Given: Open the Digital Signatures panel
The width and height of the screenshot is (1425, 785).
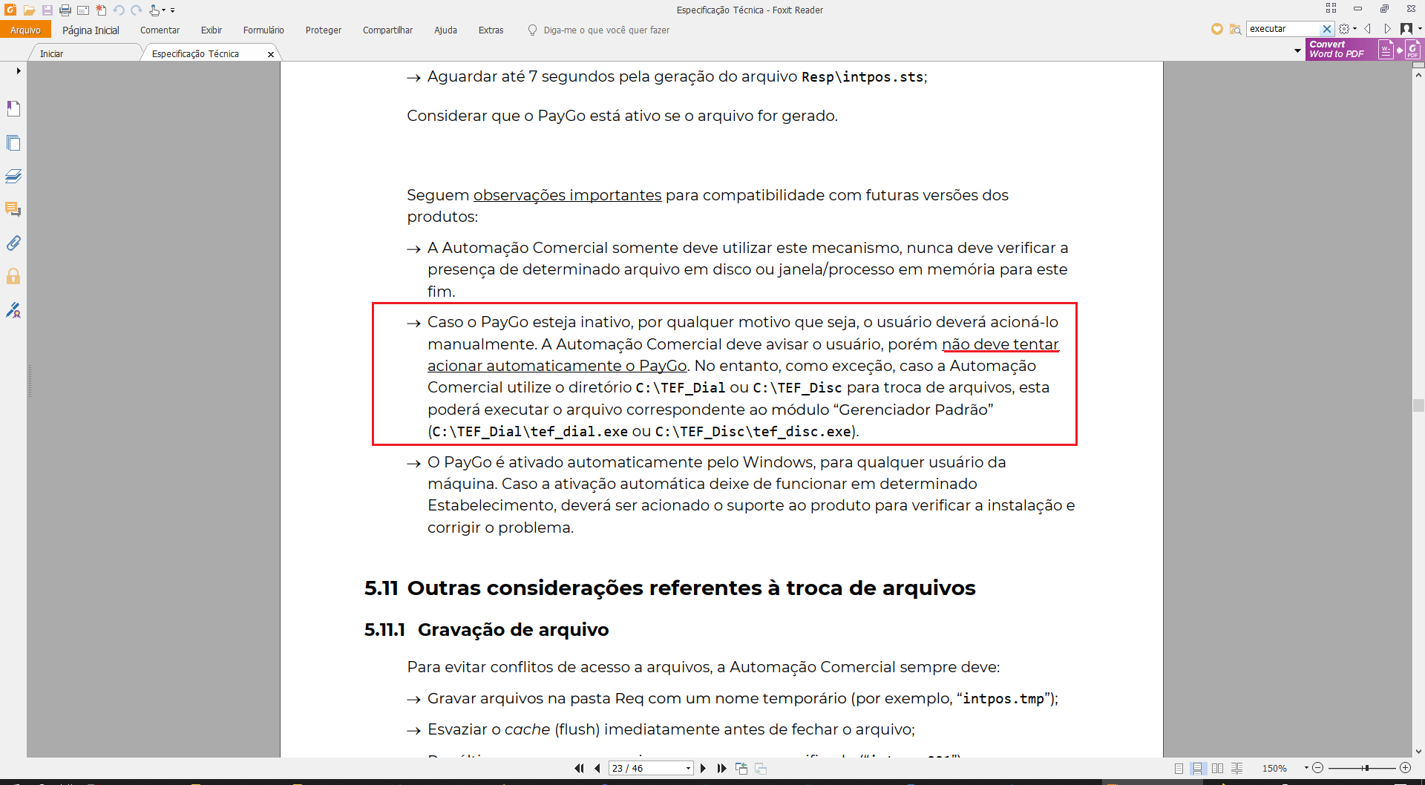Looking at the screenshot, I should coord(13,310).
